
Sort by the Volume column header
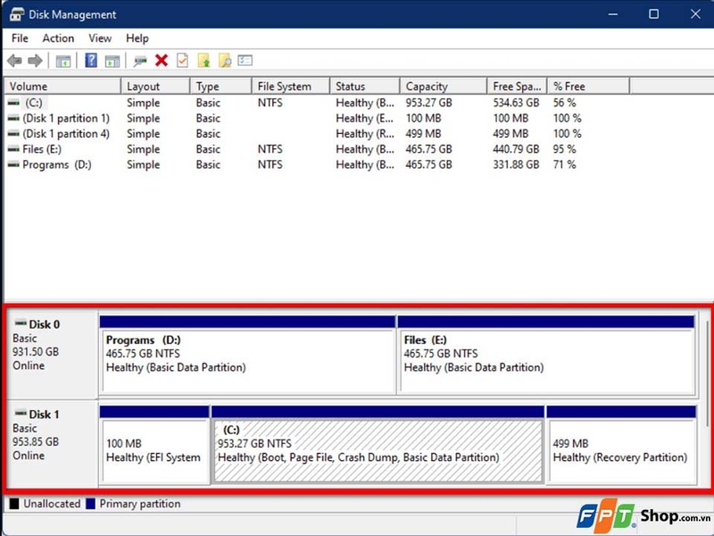point(62,86)
